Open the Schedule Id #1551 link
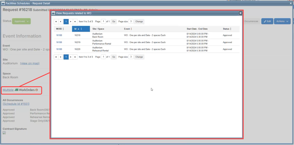This screenshot has height=145, width=294. (16, 104)
